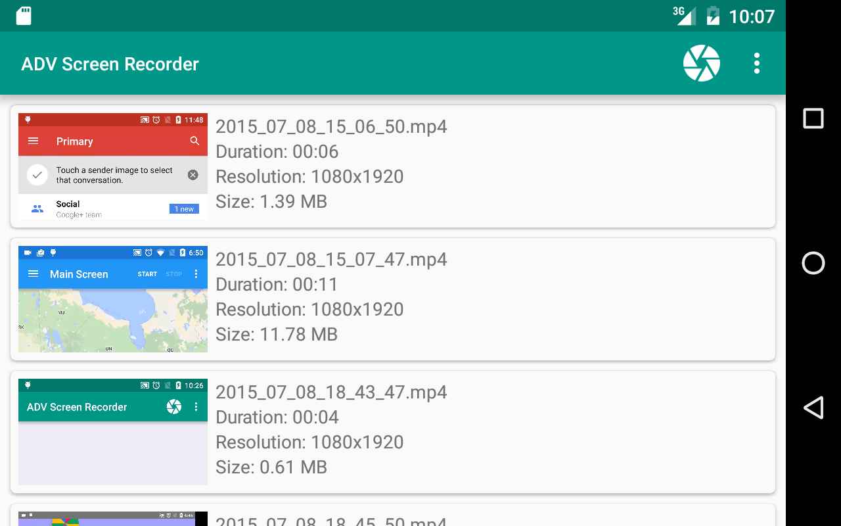Tap the Recents square navigation icon
Image resolution: width=841 pixels, height=526 pixels.
click(x=813, y=118)
